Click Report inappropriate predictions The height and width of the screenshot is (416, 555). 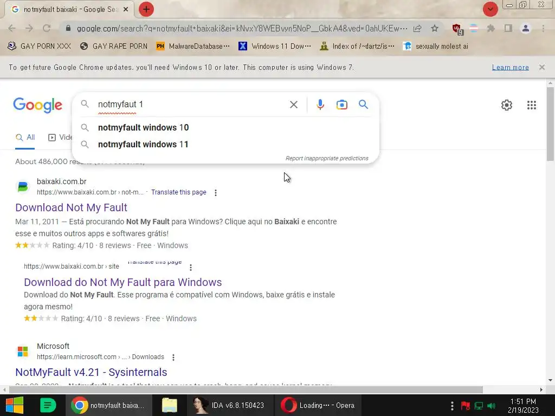327,158
